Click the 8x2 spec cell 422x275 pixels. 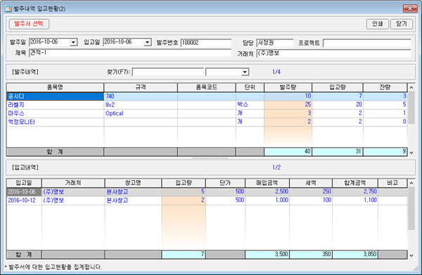[x=141, y=105]
